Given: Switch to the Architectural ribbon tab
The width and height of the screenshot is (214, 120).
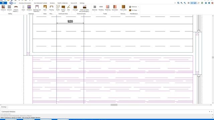Looking at the screenshot, I should (x=13, y=3).
